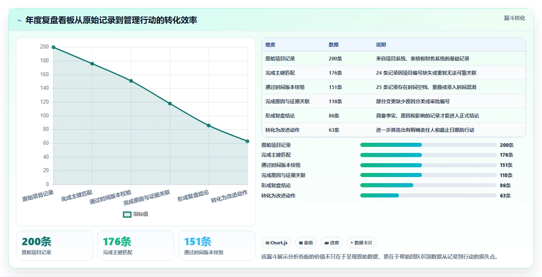
Task: Click the lightning icon beside the dashboard title
Action: tap(20, 20)
